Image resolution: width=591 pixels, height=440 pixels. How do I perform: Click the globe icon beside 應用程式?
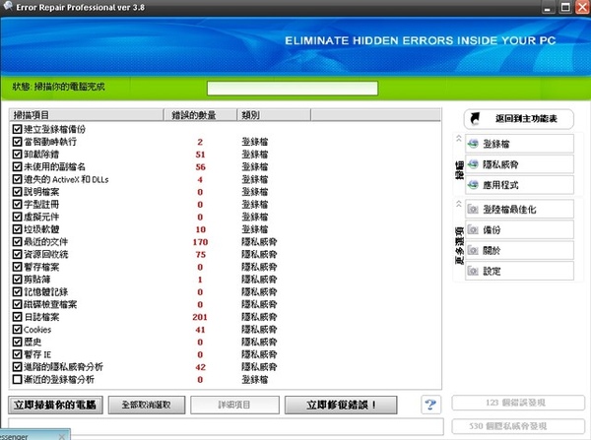(x=473, y=185)
